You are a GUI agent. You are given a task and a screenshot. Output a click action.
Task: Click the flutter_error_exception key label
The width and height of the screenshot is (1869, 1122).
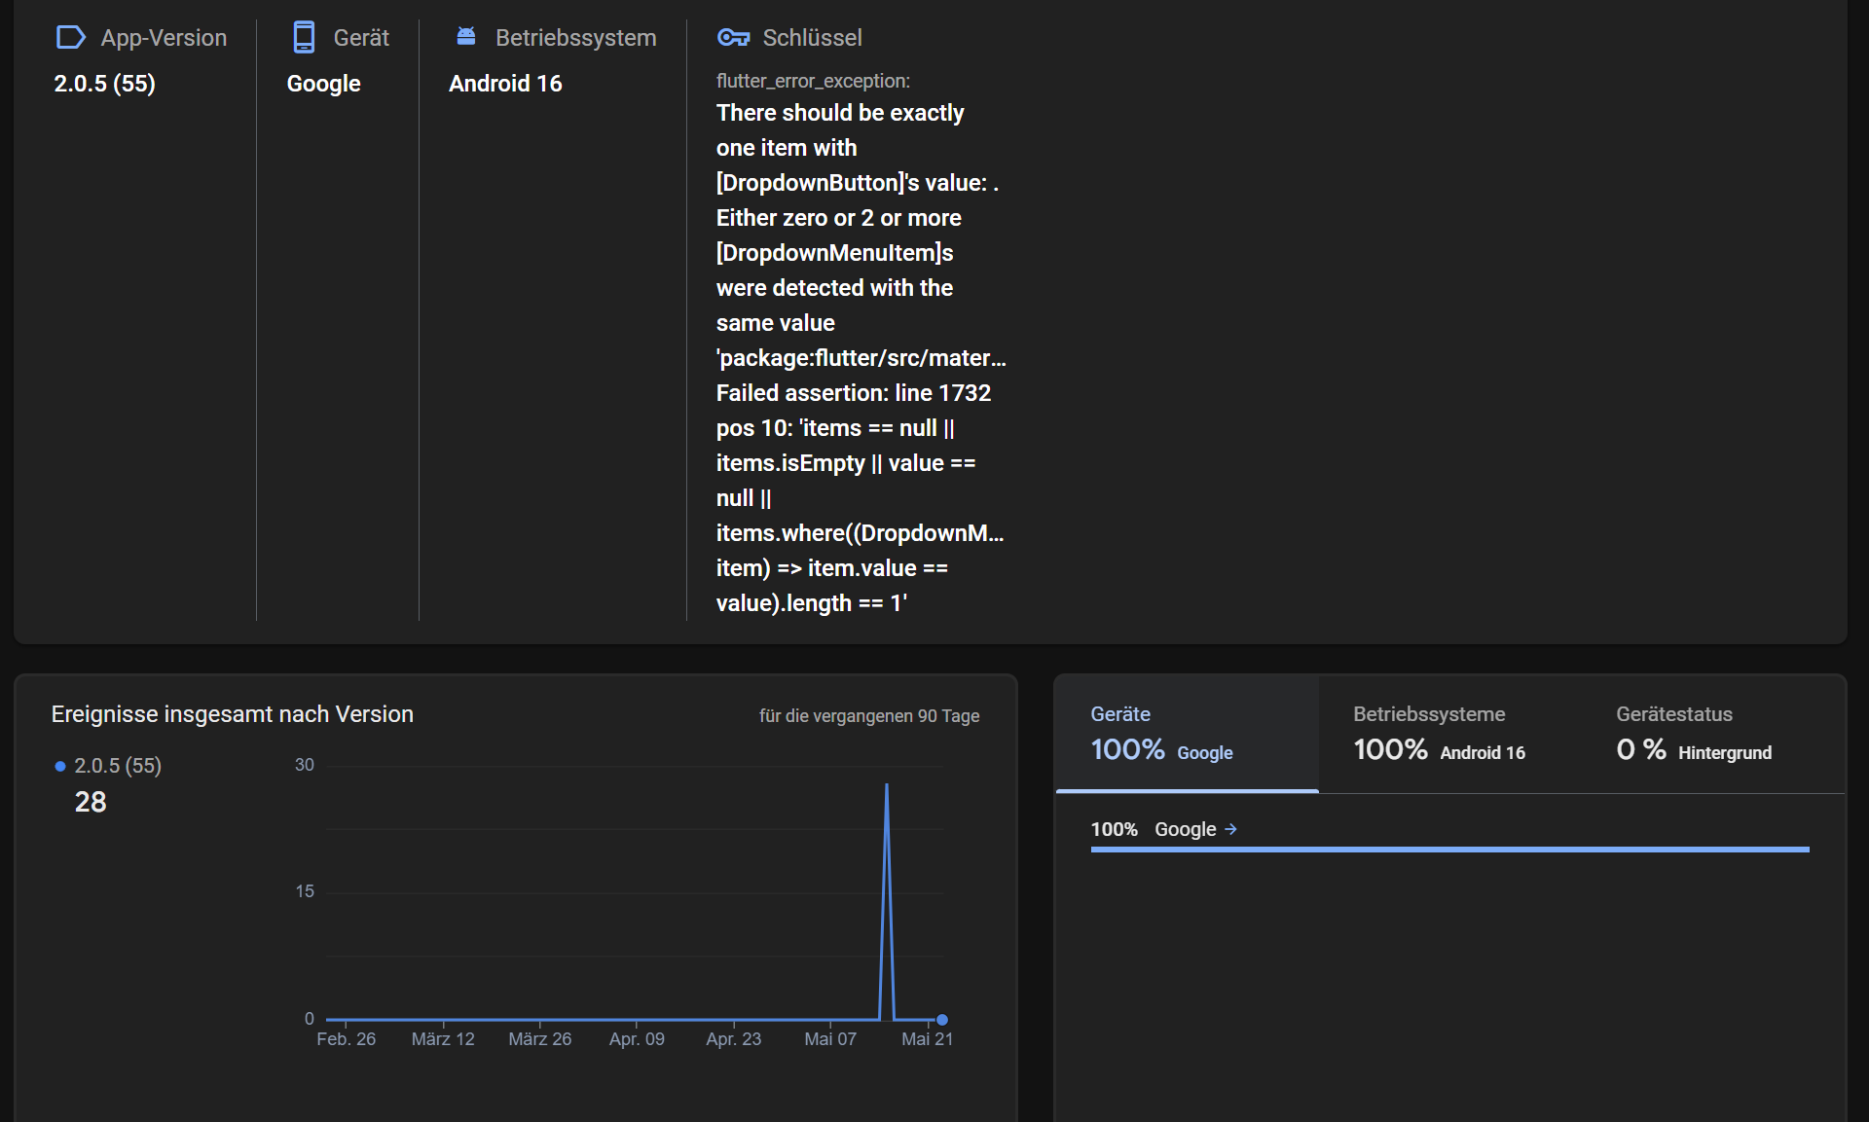tap(813, 81)
